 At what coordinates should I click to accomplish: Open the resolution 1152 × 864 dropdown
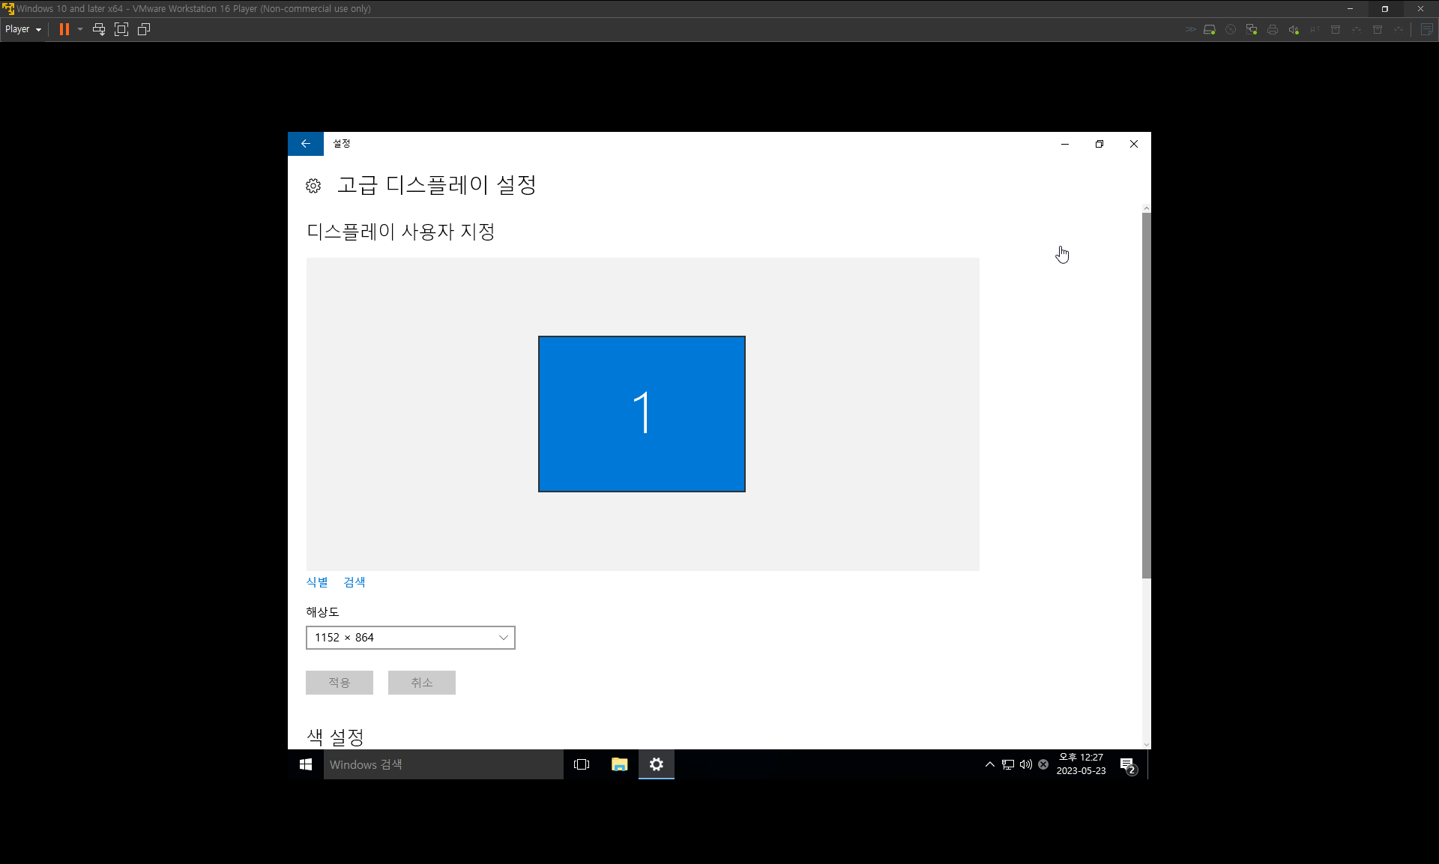click(410, 638)
